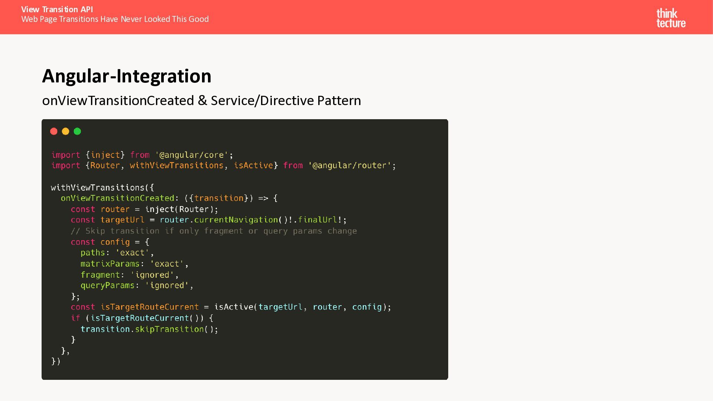The image size is (713, 401).
Task: Click the View Transition API header title
Action: [x=57, y=9]
